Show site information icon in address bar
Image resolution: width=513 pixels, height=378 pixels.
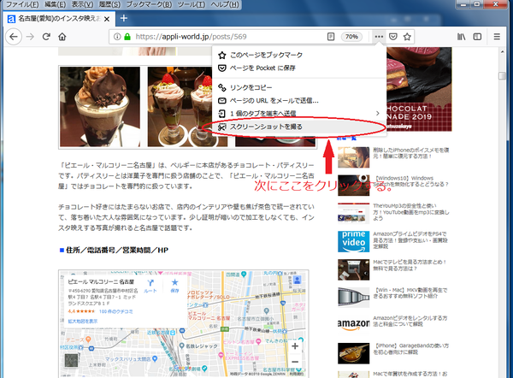(117, 37)
